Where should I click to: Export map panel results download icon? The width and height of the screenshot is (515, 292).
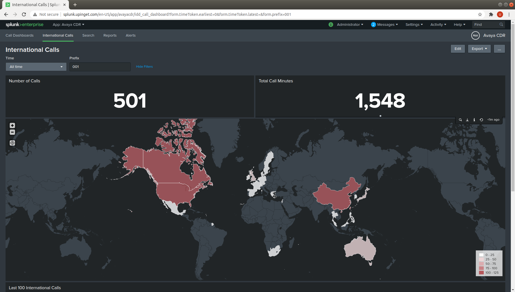467,120
